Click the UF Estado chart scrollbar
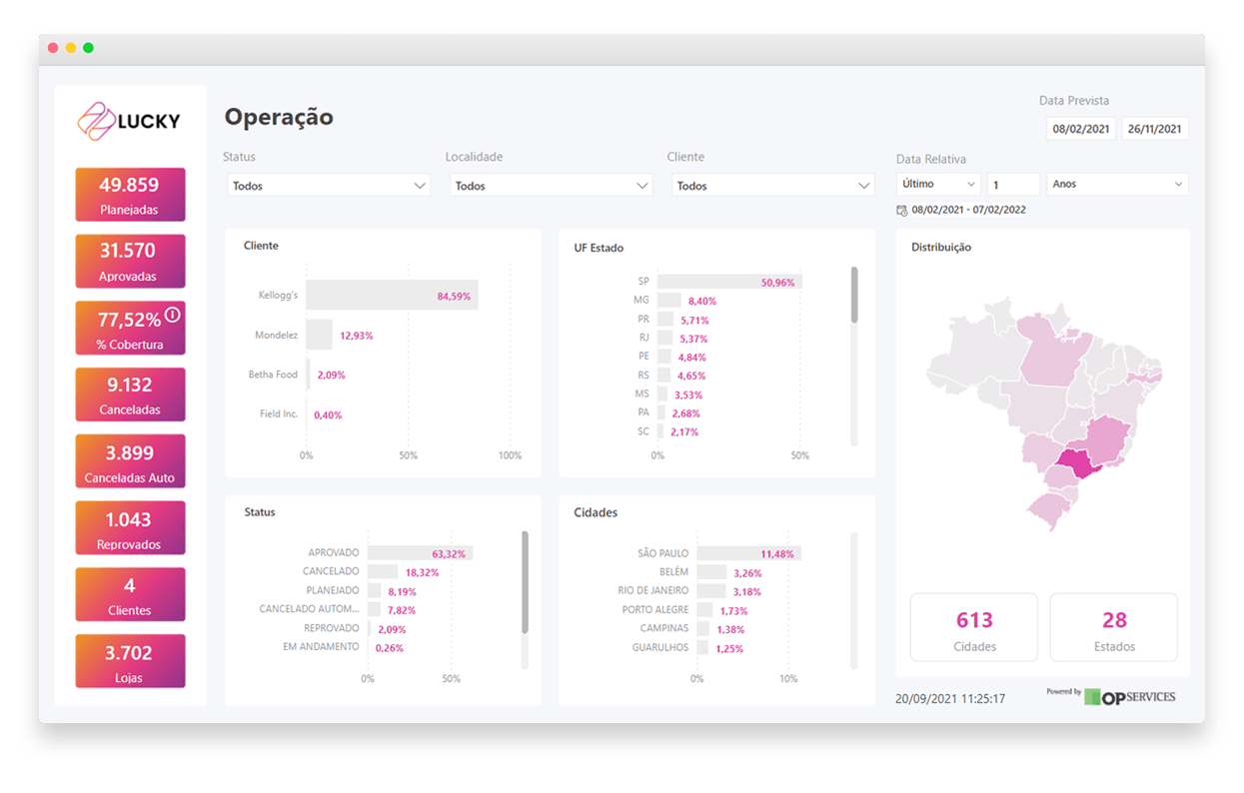Screen dimensions: 1244x793 (854, 295)
